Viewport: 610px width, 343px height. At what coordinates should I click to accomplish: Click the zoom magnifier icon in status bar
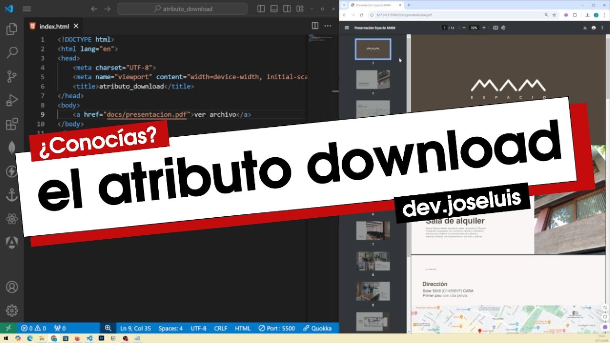pyautogui.click(x=108, y=328)
